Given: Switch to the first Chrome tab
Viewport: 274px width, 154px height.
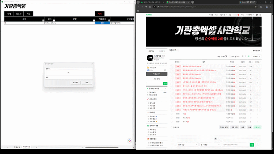Looking at the screenshot, I should click(151, 2).
